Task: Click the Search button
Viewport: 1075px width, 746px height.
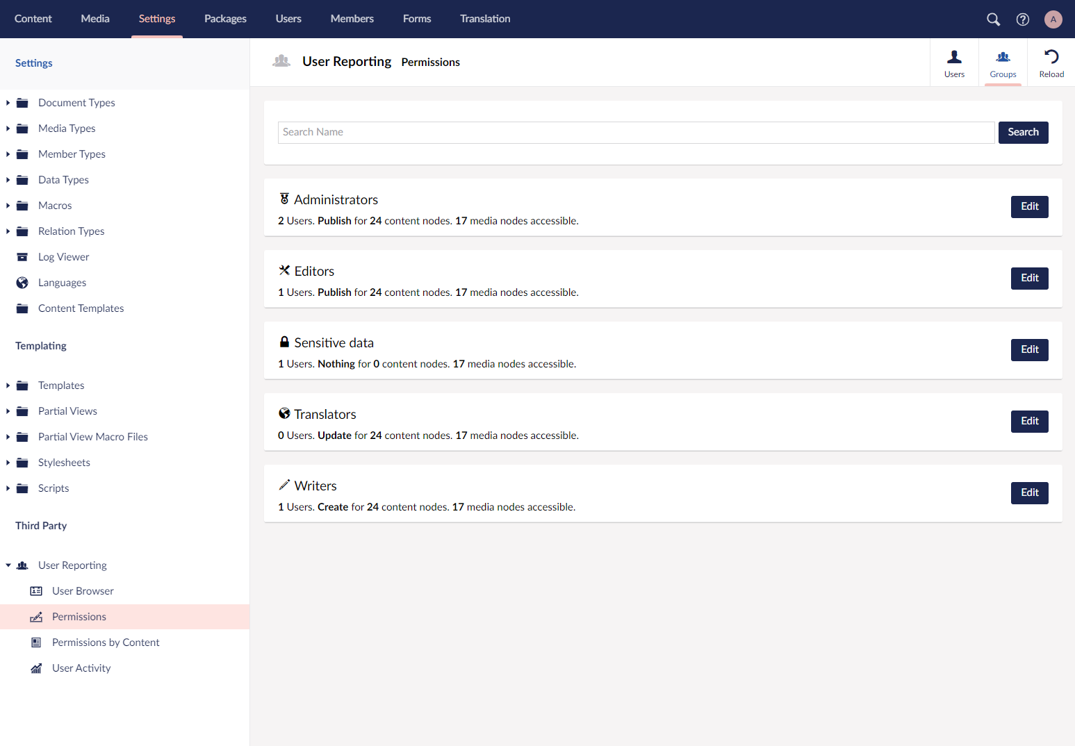Action: [1023, 132]
